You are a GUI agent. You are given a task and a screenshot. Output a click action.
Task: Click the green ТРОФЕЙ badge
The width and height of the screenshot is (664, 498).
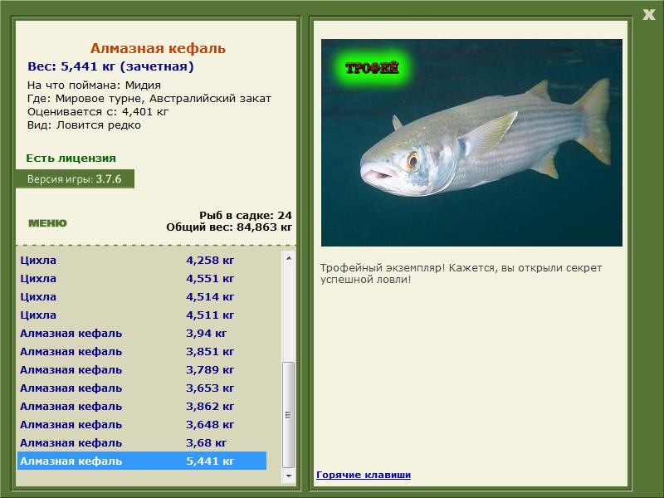pos(372,68)
